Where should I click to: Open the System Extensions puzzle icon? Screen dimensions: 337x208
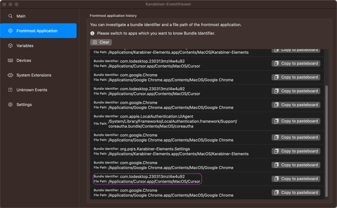[10, 75]
